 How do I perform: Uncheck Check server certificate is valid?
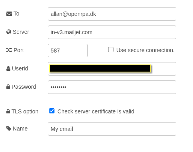tap(52, 111)
